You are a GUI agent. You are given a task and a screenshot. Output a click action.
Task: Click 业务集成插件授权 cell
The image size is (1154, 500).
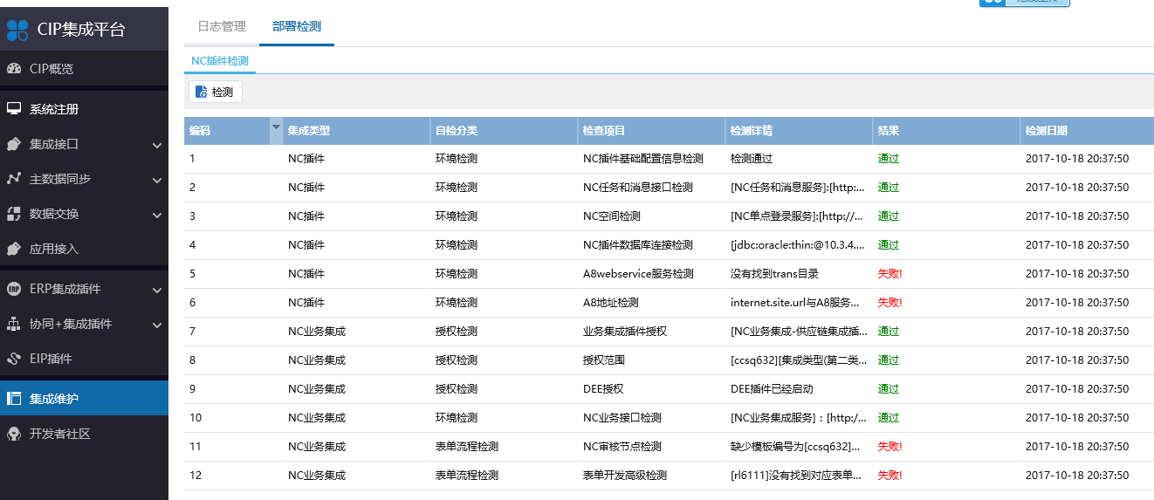[625, 332]
